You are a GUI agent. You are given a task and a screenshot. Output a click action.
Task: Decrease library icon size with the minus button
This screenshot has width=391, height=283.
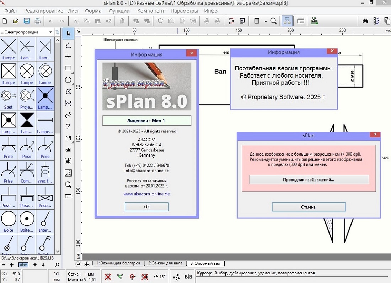click(x=4, y=265)
